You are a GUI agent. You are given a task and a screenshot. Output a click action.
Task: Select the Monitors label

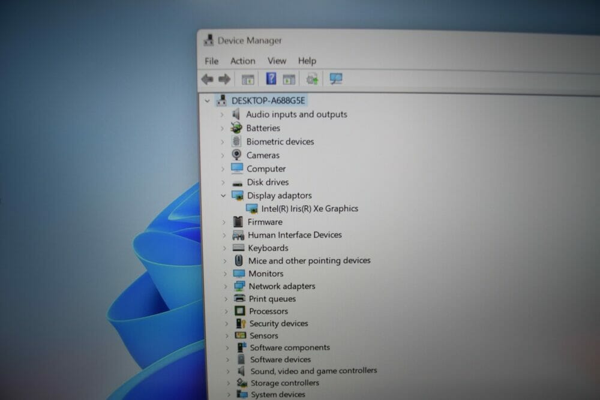(x=266, y=273)
